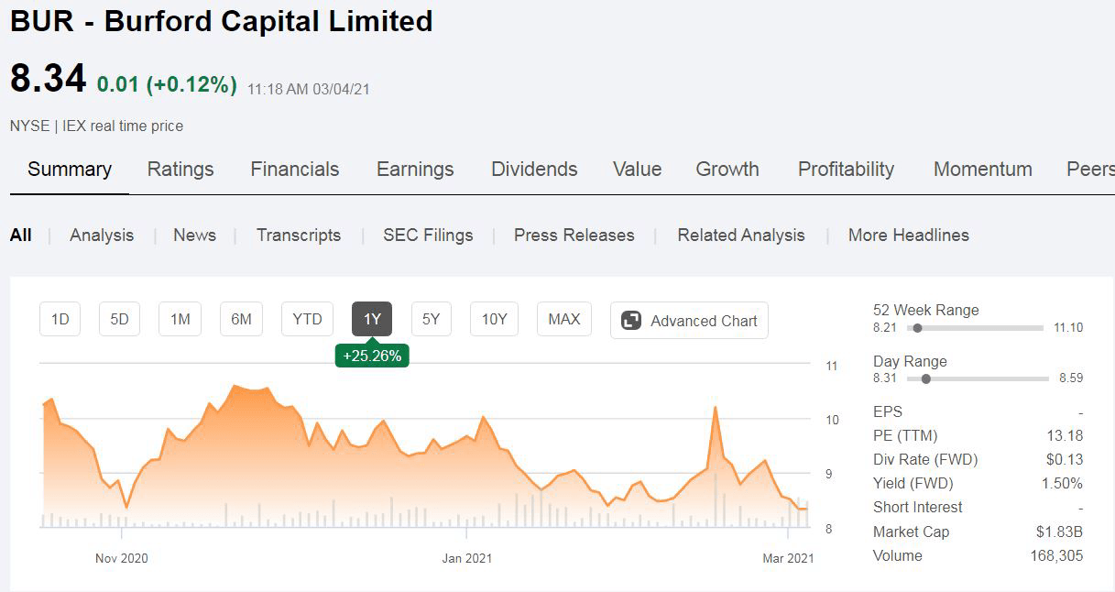The image size is (1115, 592).
Task: Open the SEC Filings filter
Action: [428, 236]
